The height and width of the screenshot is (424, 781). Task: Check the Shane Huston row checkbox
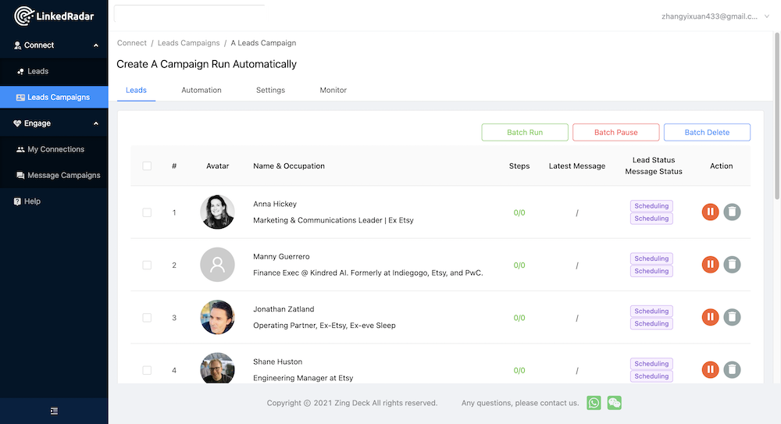pyautogui.click(x=147, y=370)
